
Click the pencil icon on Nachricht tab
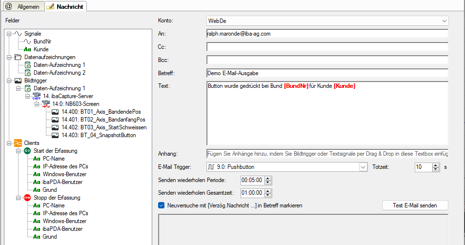pyautogui.click(x=50, y=6)
